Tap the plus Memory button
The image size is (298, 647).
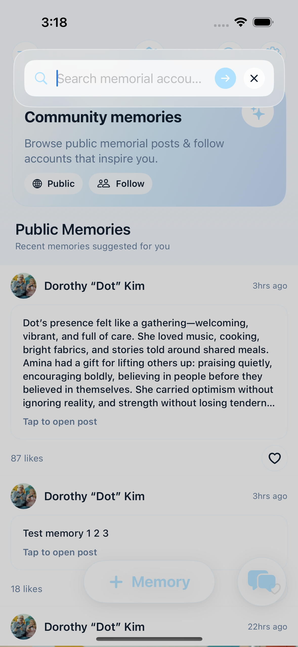(x=149, y=582)
